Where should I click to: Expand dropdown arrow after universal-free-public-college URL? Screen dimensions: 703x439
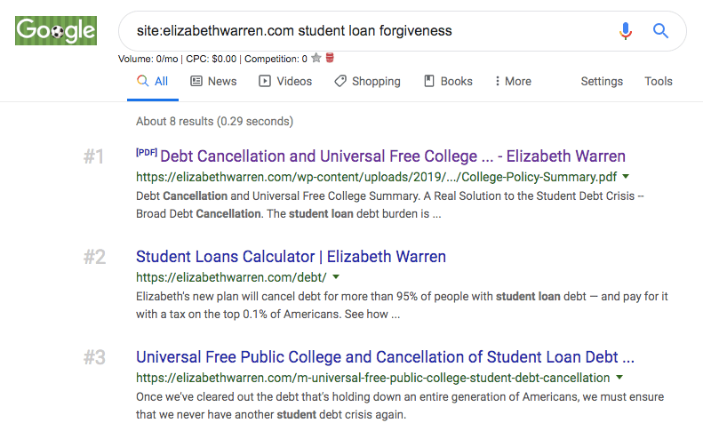coord(619,378)
